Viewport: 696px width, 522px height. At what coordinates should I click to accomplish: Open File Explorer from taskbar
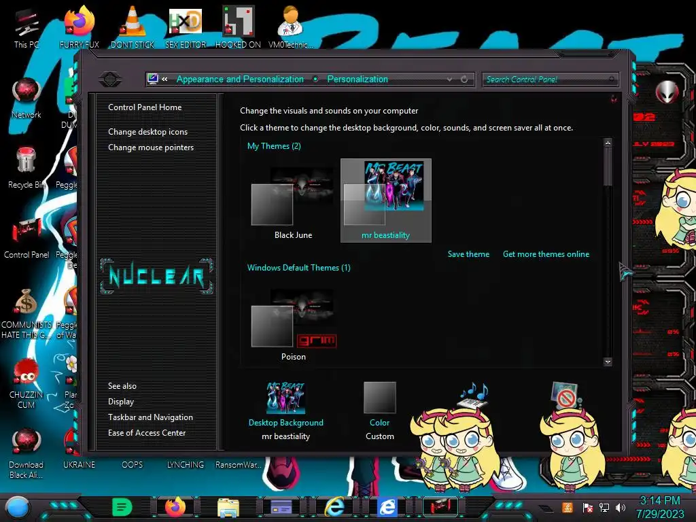(x=228, y=507)
